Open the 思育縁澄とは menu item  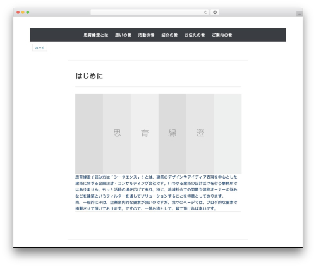coord(96,35)
